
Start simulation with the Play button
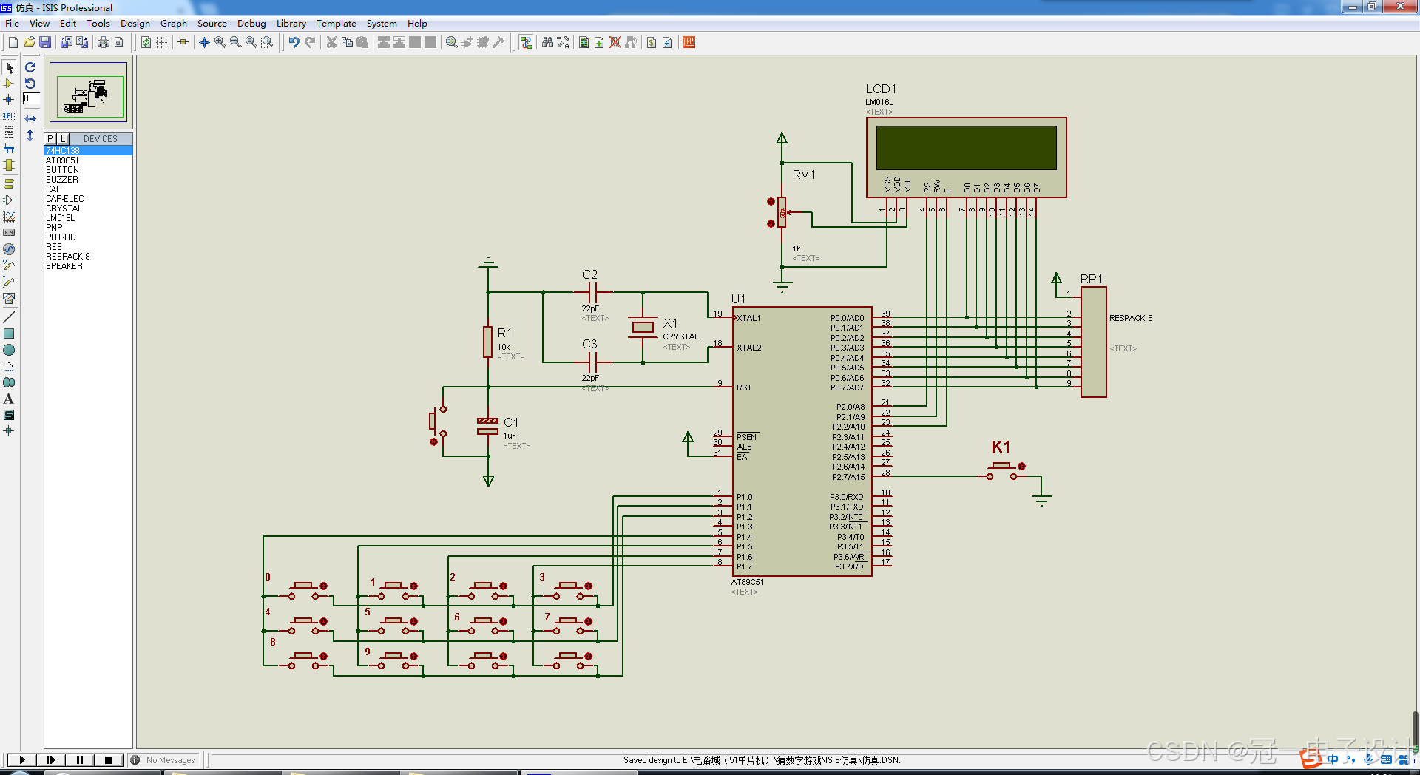pyautogui.click(x=21, y=759)
